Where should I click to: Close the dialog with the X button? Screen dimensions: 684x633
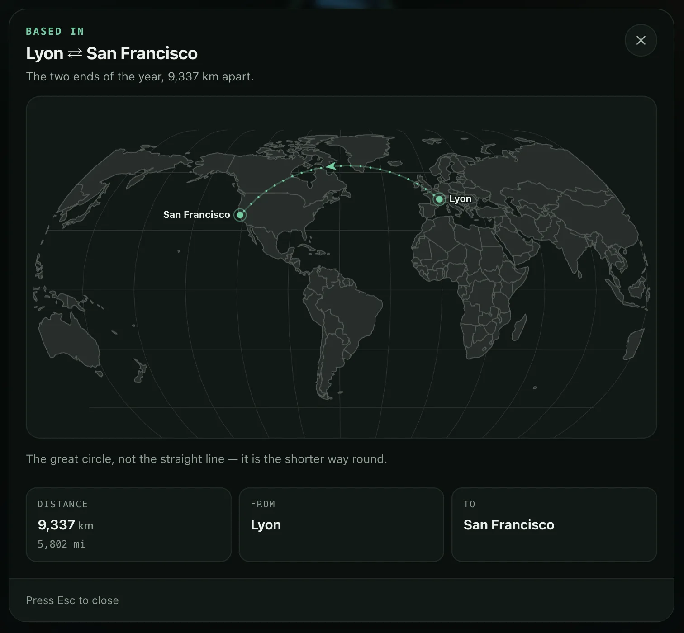point(641,40)
